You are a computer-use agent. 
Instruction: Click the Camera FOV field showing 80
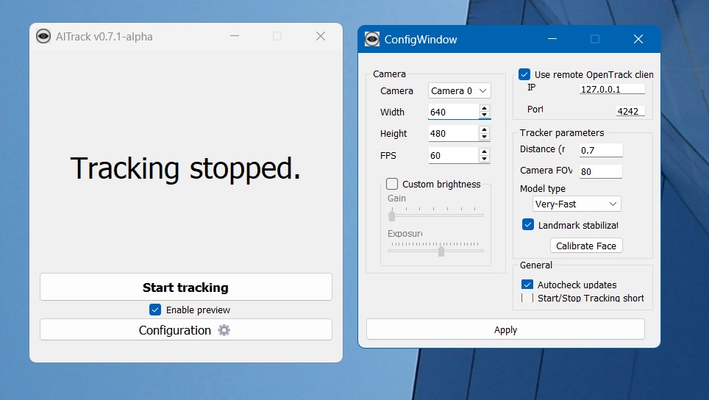click(x=601, y=171)
